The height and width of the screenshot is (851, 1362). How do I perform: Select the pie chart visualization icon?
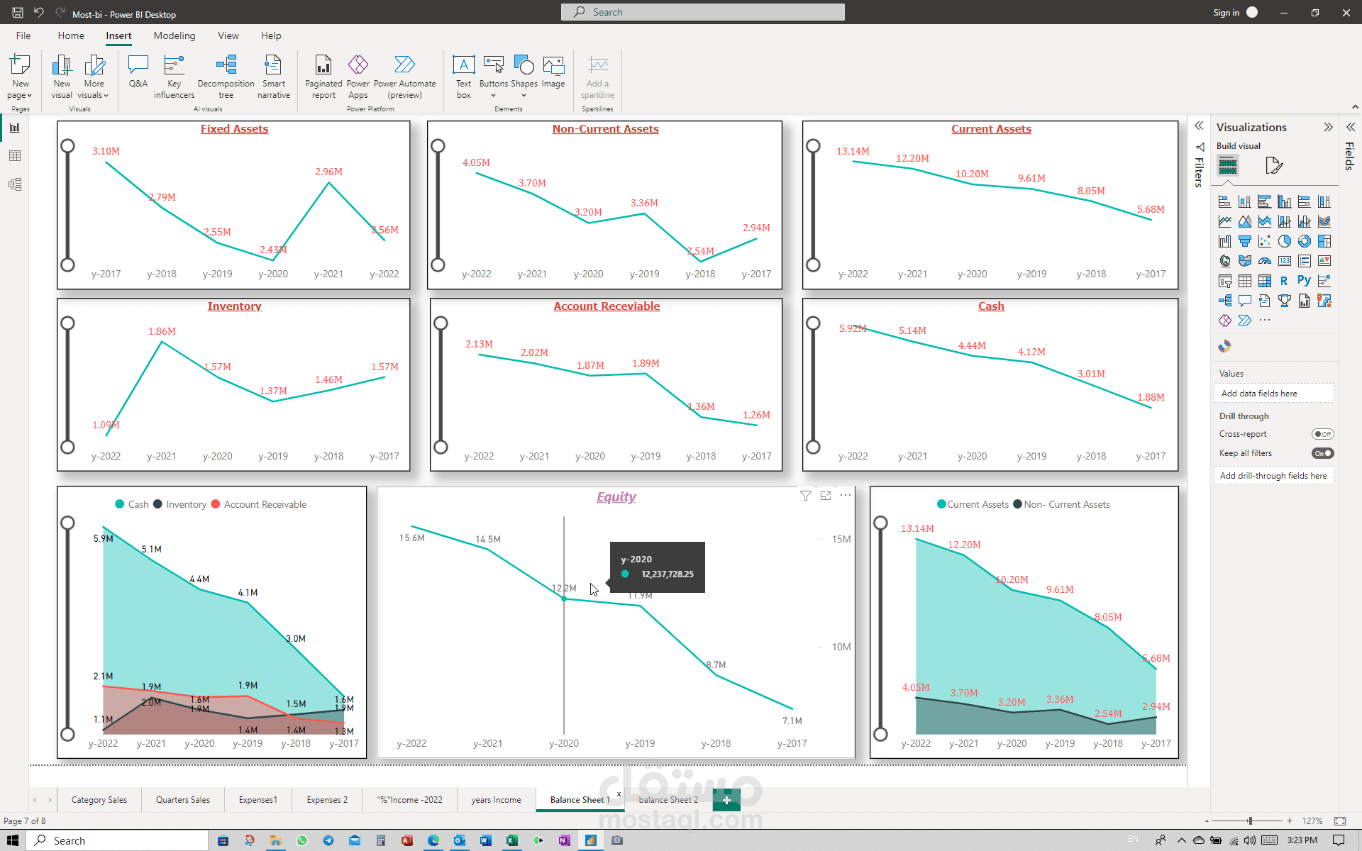(x=1284, y=241)
